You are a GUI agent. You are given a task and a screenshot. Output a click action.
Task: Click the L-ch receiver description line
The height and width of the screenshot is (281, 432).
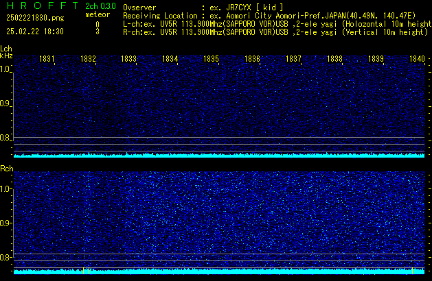click(x=277, y=24)
